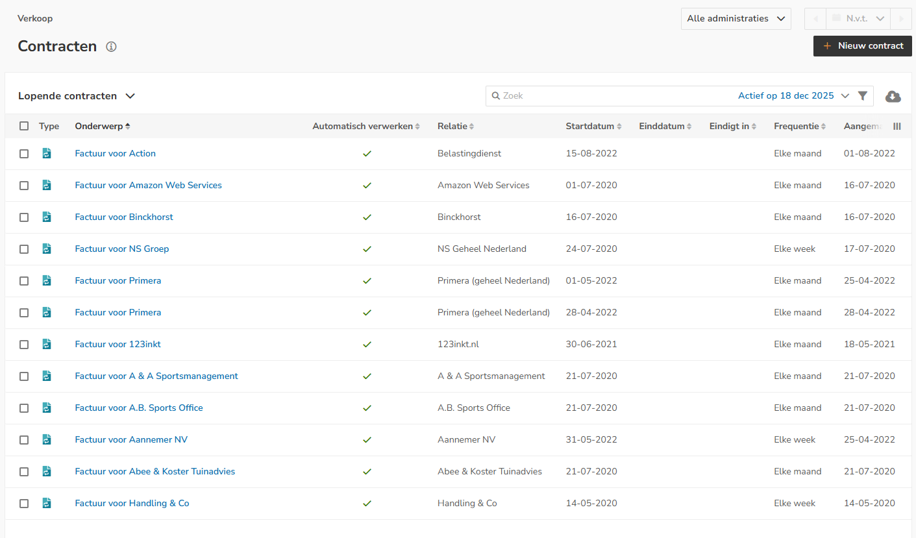Viewport: 916px width, 538px height.
Task: Select the Aannemer NV row checkbox
Action: pyautogui.click(x=24, y=440)
